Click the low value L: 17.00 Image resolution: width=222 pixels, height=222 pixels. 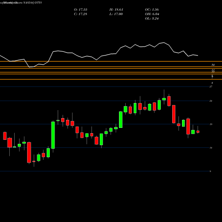coord(116,14)
